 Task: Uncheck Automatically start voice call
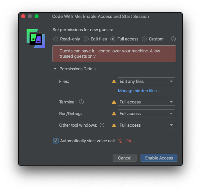click(x=56, y=141)
